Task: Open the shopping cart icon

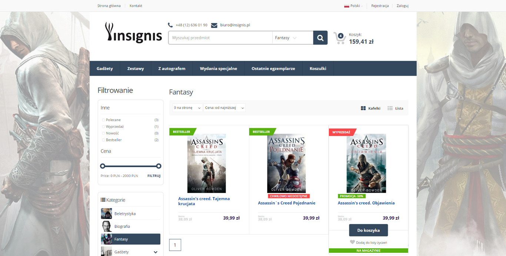Action: coord(339,38)
